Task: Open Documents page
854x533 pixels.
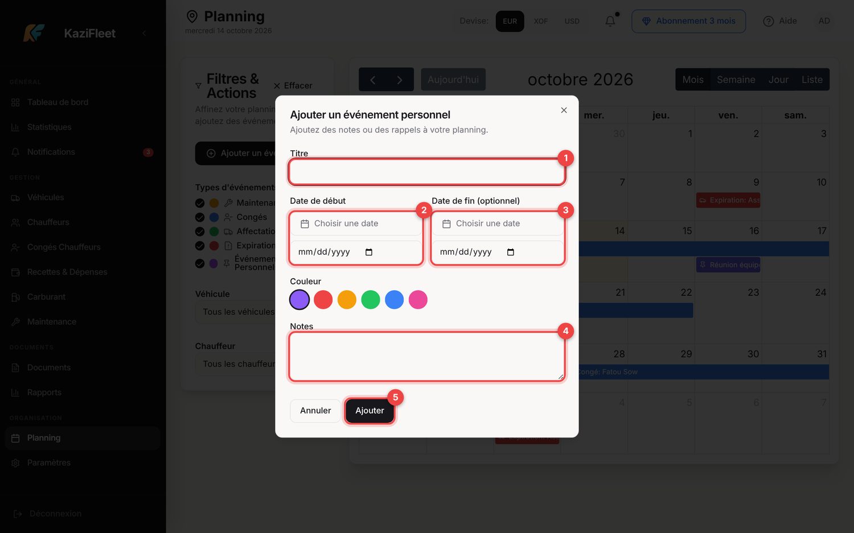Action: [x=83, y=367]
